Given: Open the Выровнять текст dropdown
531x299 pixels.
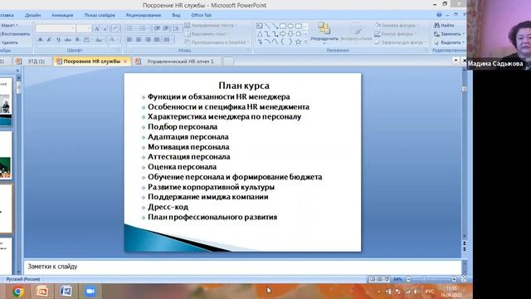Looking at the screenshot, I should (x=207, y=34).
